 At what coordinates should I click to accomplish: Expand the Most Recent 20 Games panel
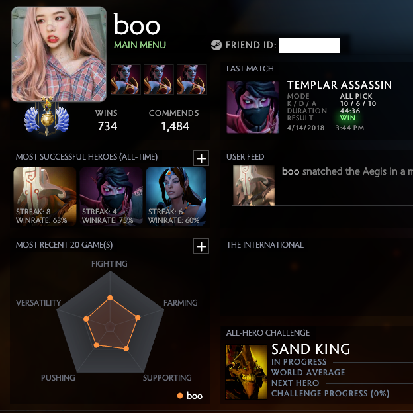pyautogui.click(x=201, y=246)
